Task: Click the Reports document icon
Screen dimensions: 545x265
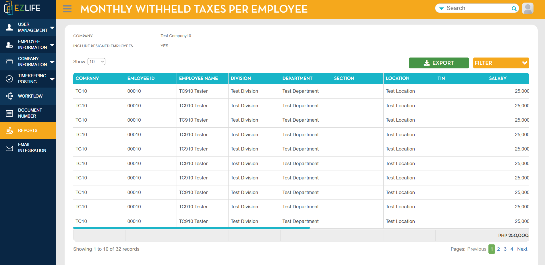Action: coord(9,130)
